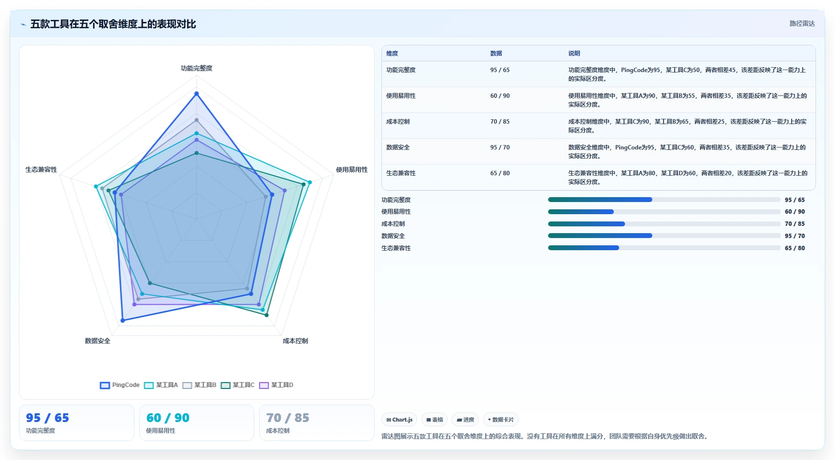The image size is (835, 460).
Task: Click the Chart.js tag
Action: tap(399, 420)
